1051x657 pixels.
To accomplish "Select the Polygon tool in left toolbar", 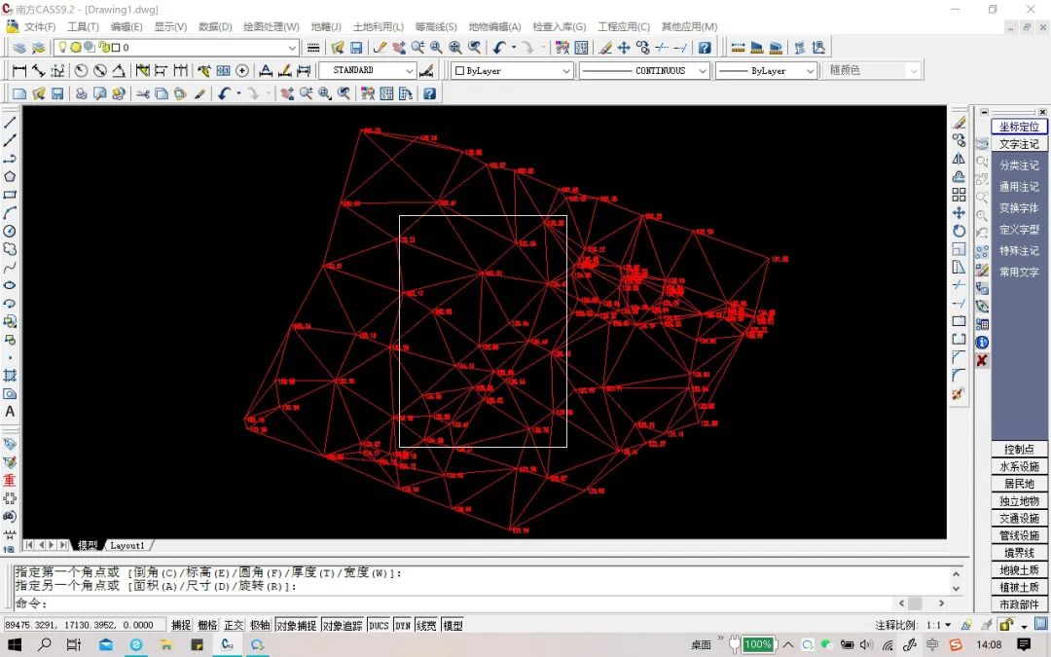I will tap(10, 176).
